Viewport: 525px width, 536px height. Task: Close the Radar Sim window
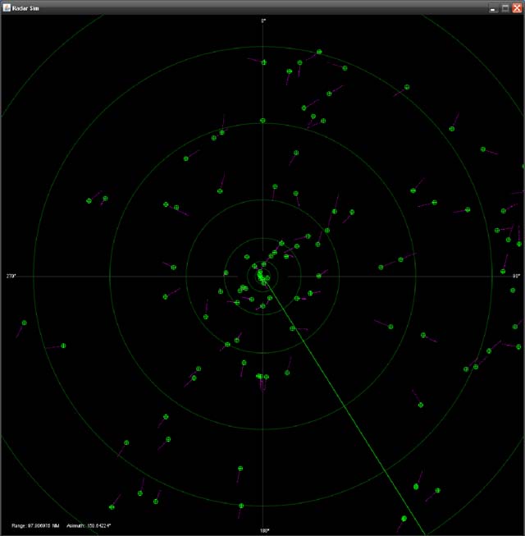click(x=517, y=7)
